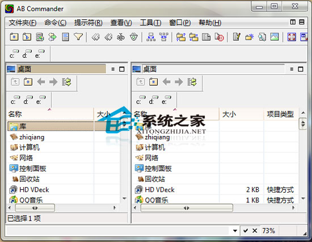Click the find files magnifier icon
The height and width of the screenshot is (242, 312).
click(x=262, y=37)
